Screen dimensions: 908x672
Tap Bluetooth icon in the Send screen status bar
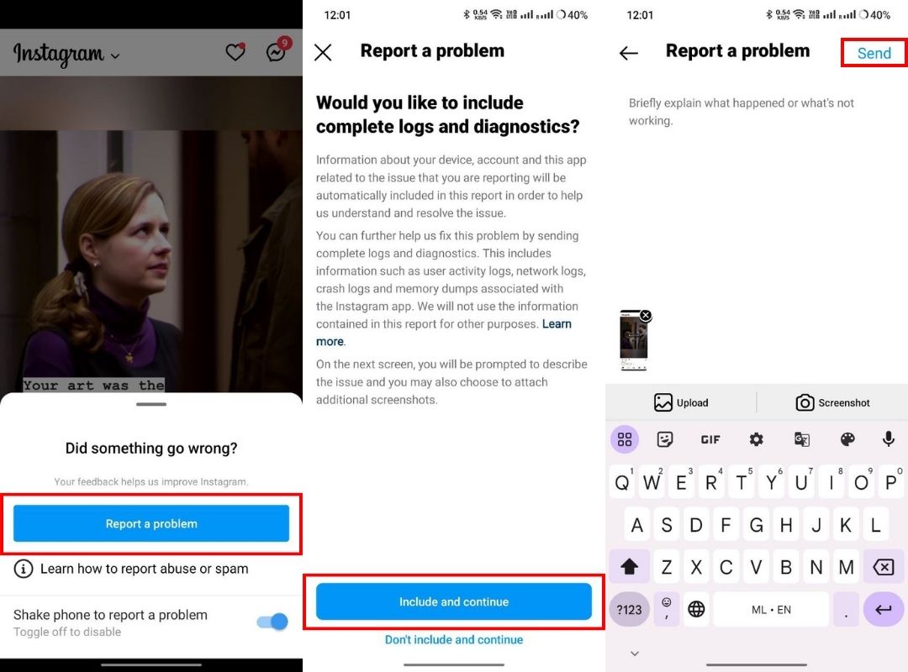click(769, 14)
